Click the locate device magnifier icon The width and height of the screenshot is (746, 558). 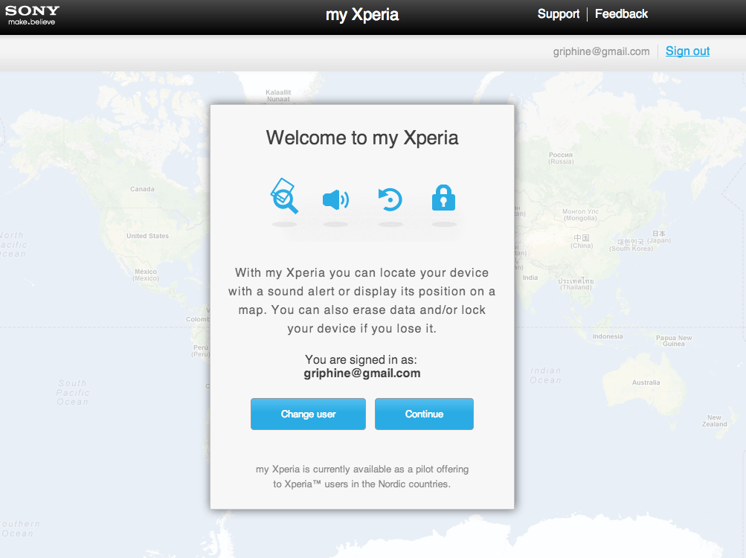(285, 196)
